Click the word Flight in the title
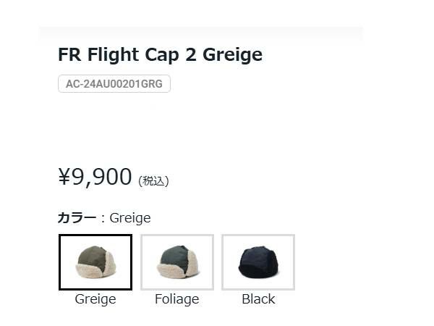The height and width of the screenshot is (326, 434). [x=113, y=55]
